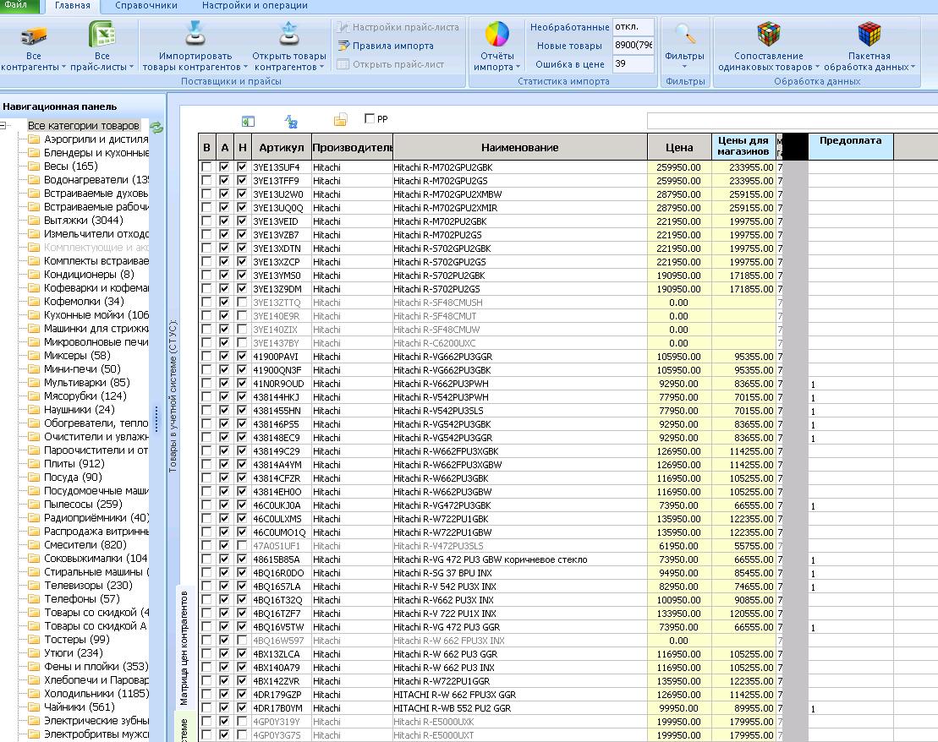Sort by the 'Предоплата' column header
Viewport: 938px width, 742px height.
coord(851,147)
